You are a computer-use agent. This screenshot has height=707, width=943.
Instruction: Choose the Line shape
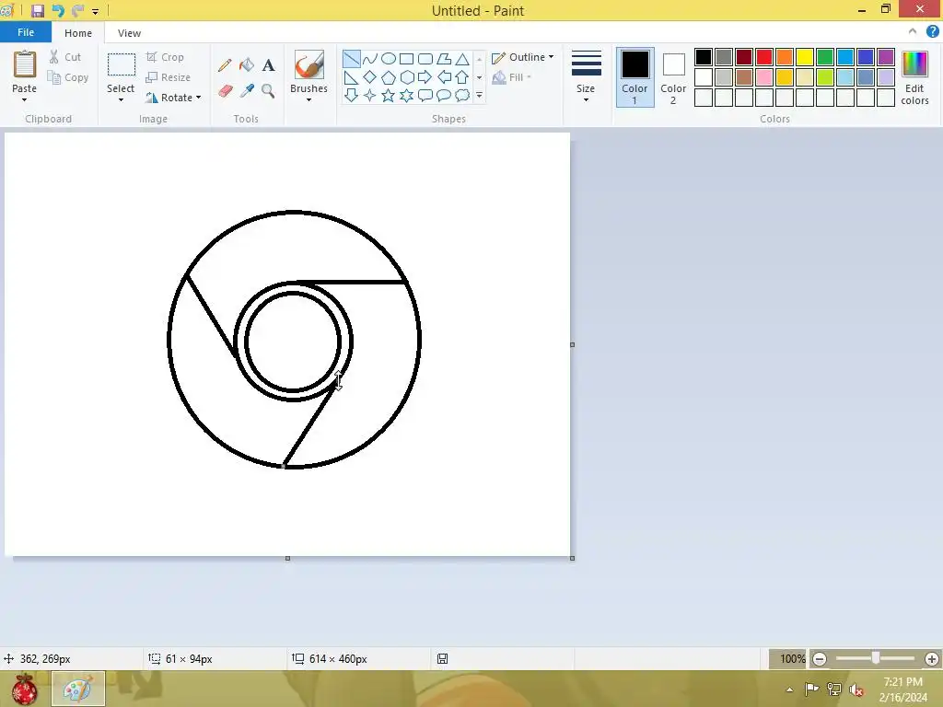pos(352,59)
